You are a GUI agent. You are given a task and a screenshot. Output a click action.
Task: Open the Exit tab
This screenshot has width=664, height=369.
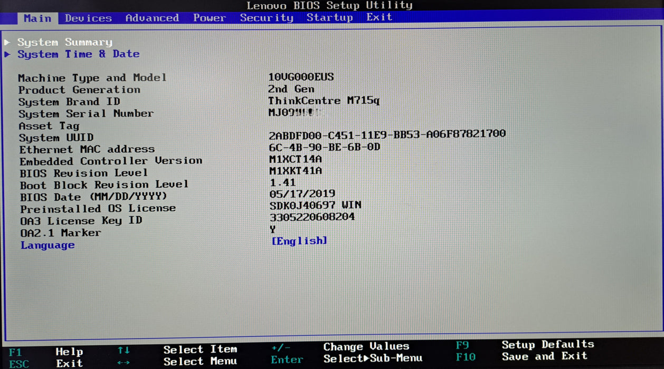pos(380,17)
